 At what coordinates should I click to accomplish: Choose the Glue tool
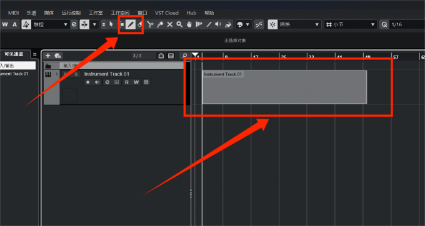point(160,24)
